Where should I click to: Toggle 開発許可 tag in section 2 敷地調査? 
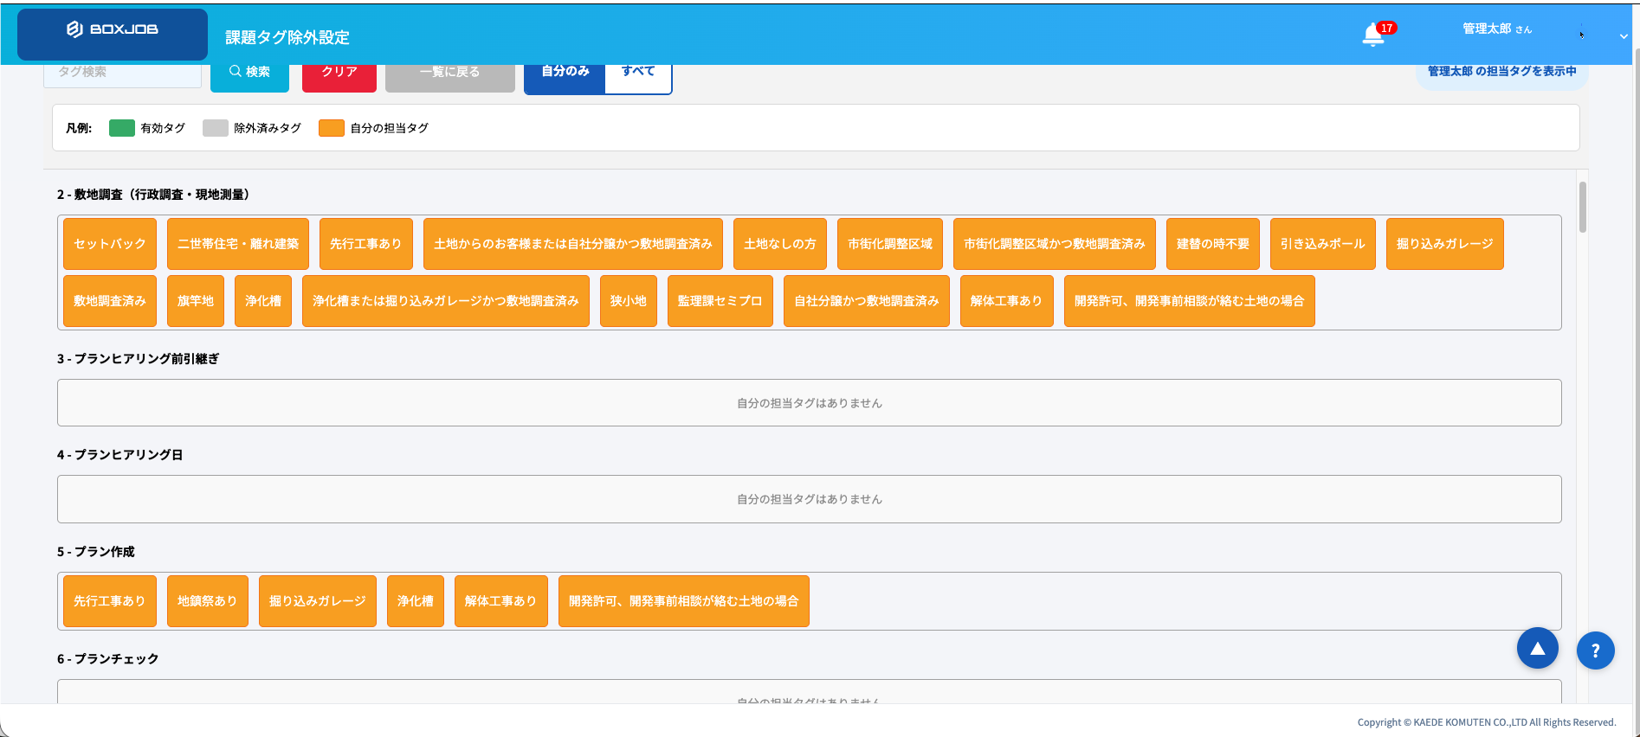pyautogui.click(x=1190, y=301)
